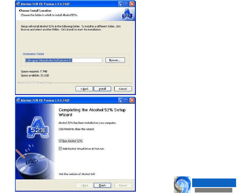
Task: Click the 'Space available: 33.2GB' text
Action: pos(35,75)
